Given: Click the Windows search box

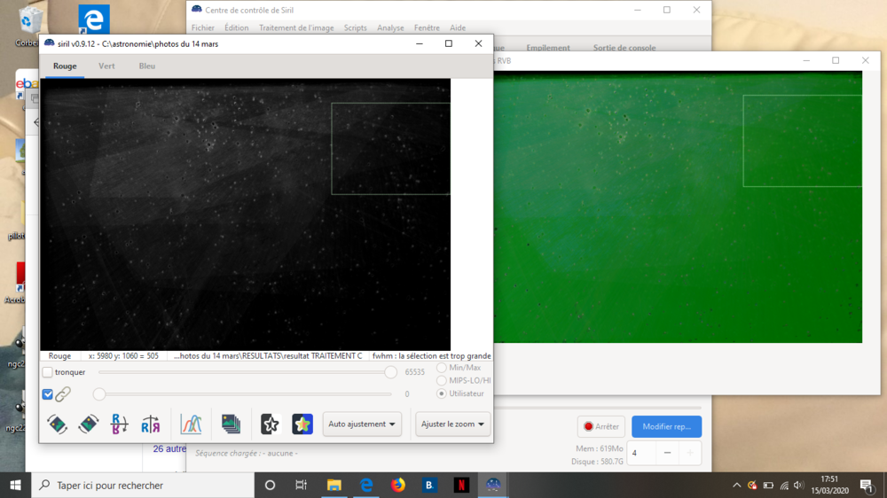Looking at the screenshot, I should tap(143, 485).
